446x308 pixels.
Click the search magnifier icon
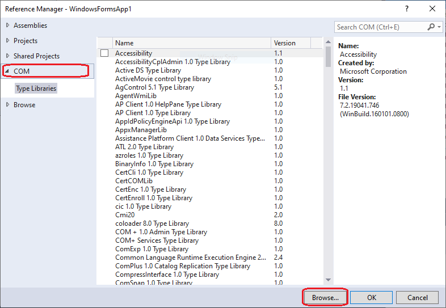[431, 27]
